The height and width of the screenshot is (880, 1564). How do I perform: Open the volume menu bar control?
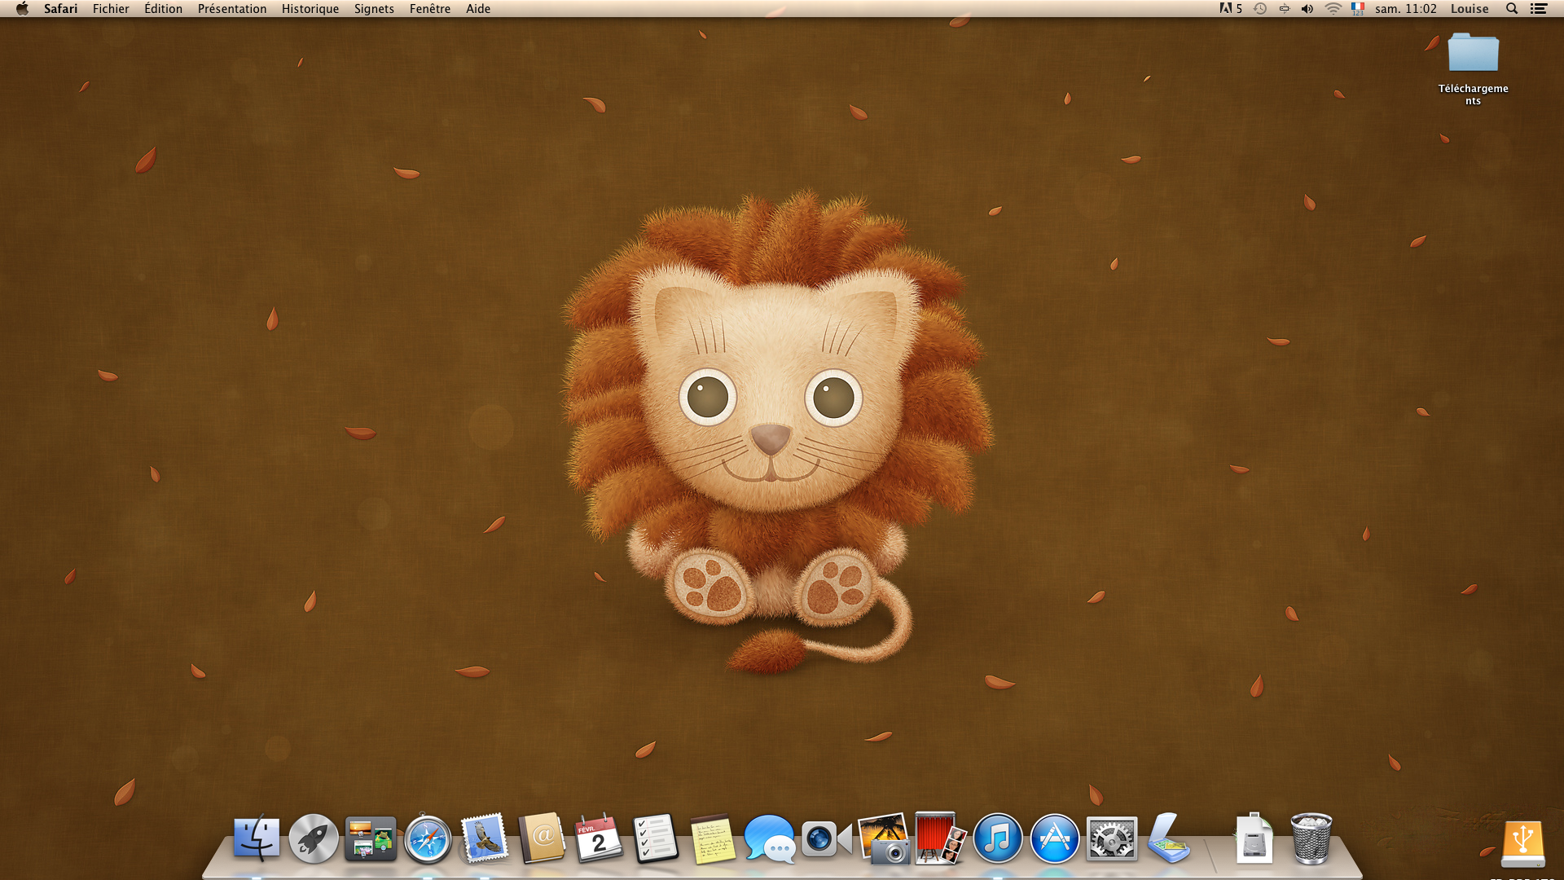tap(1307, 9)
